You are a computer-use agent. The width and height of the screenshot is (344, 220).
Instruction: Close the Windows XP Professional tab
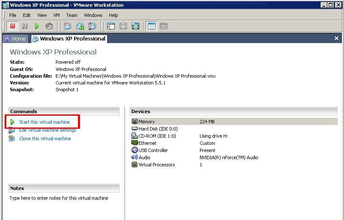336,38
